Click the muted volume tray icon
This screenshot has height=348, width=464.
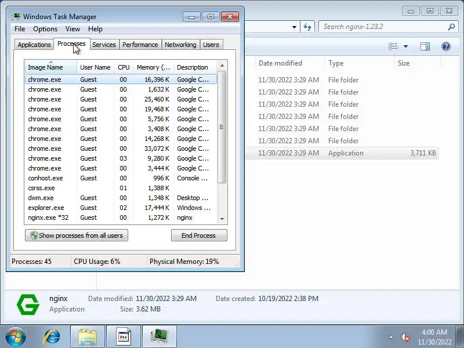click(405, 337)
